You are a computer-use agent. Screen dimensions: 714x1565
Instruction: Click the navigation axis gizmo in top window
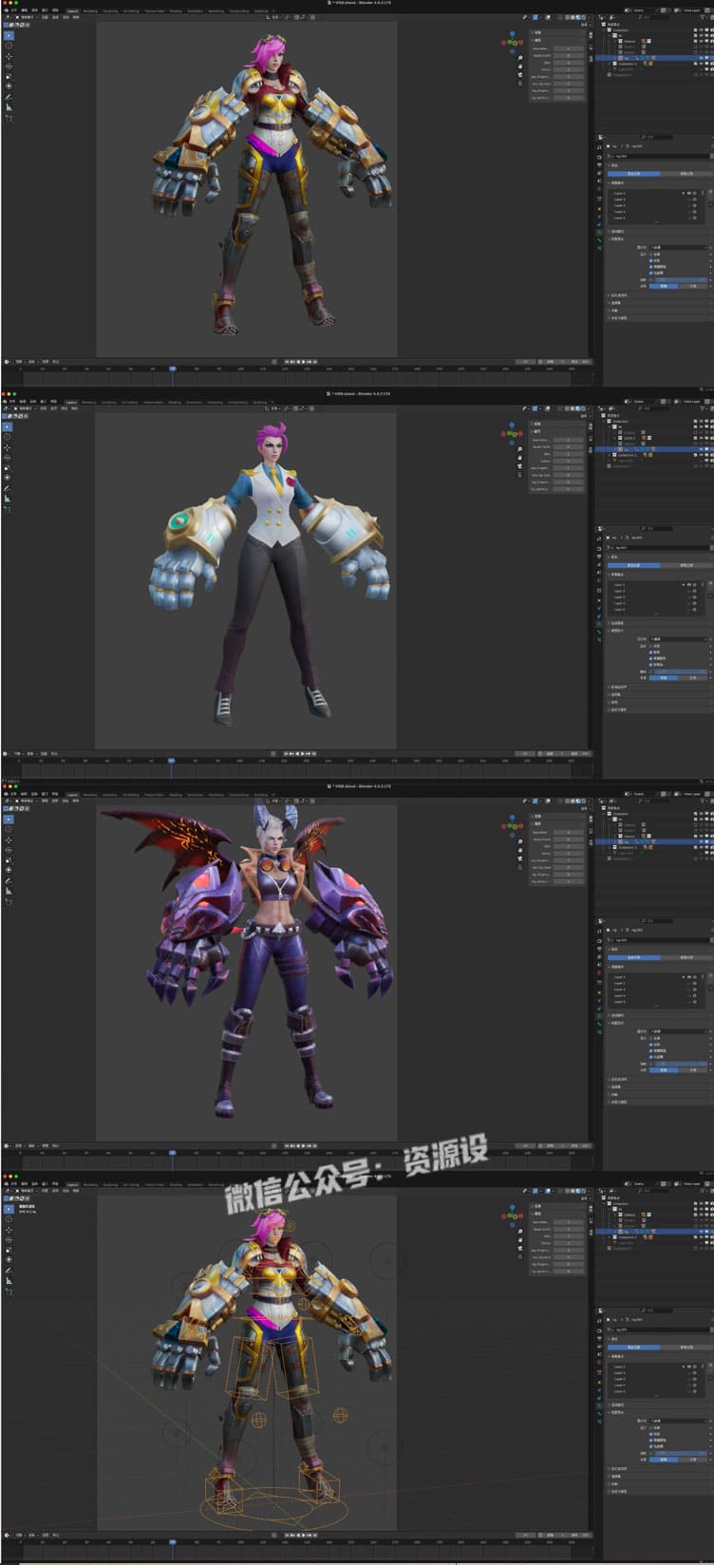(x=512, y=43)
